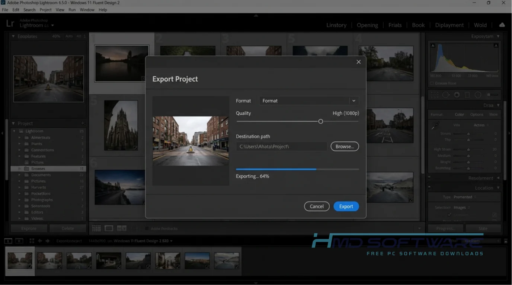Switch to the Opening module
The height and width of the screenshot is (285, 512).
point(367,25)
